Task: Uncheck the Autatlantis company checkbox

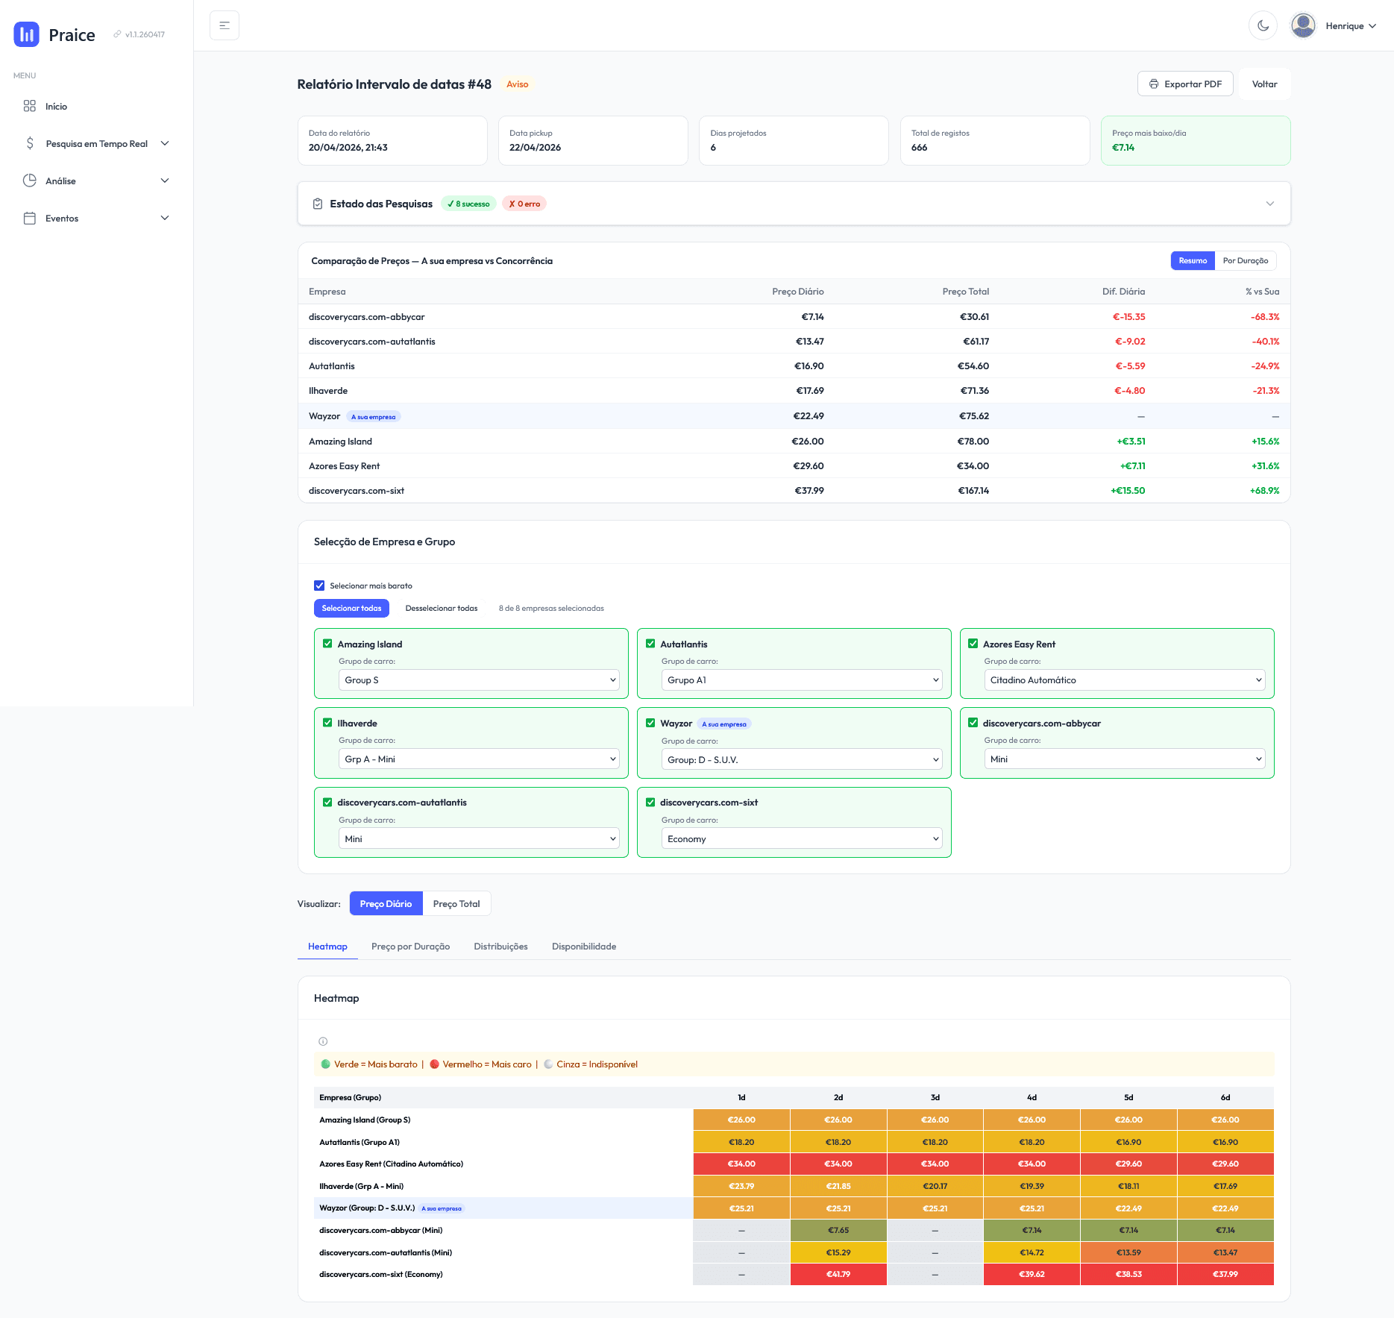Action: (650, 644)
